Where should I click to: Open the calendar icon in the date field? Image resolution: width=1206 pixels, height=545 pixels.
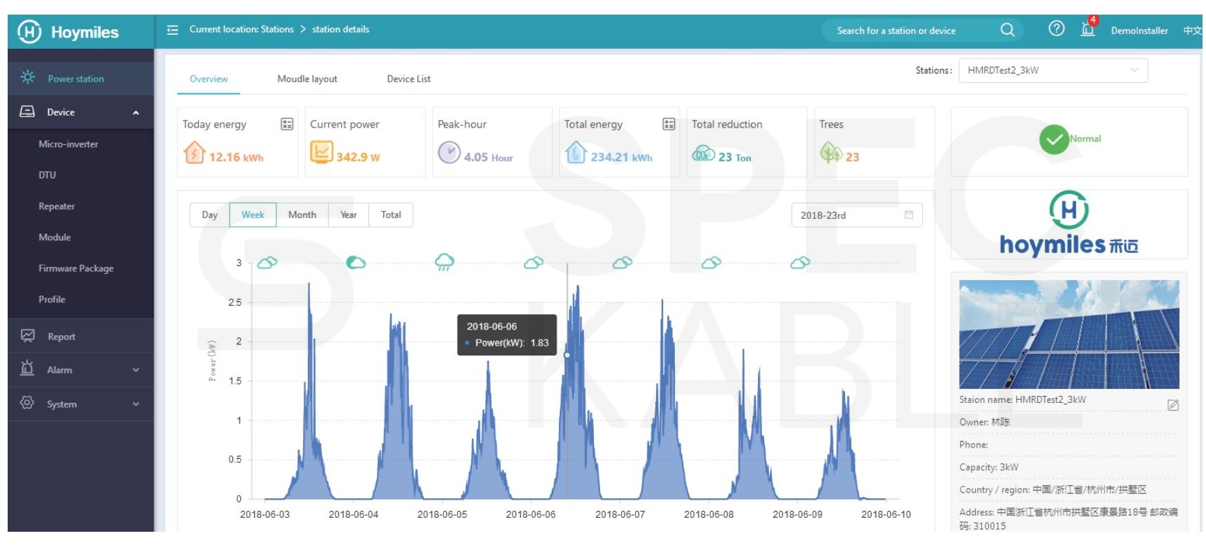click(x=909, y=215)
